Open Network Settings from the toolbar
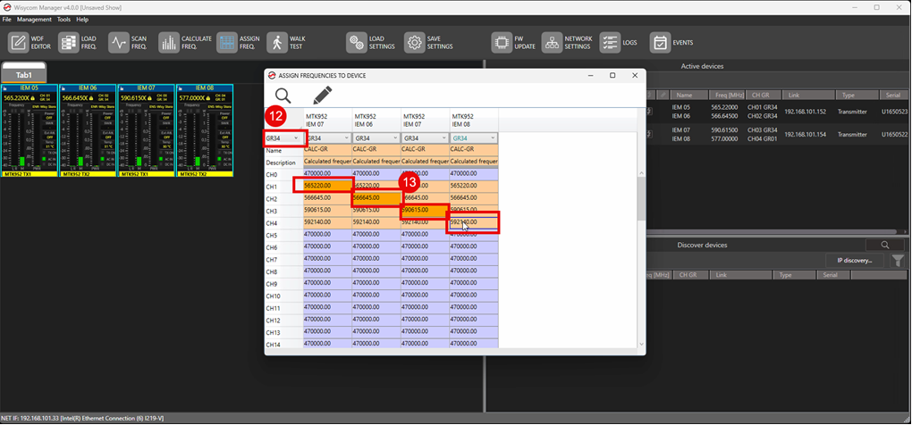Viewport: 912px width, 425px height. 552,42
